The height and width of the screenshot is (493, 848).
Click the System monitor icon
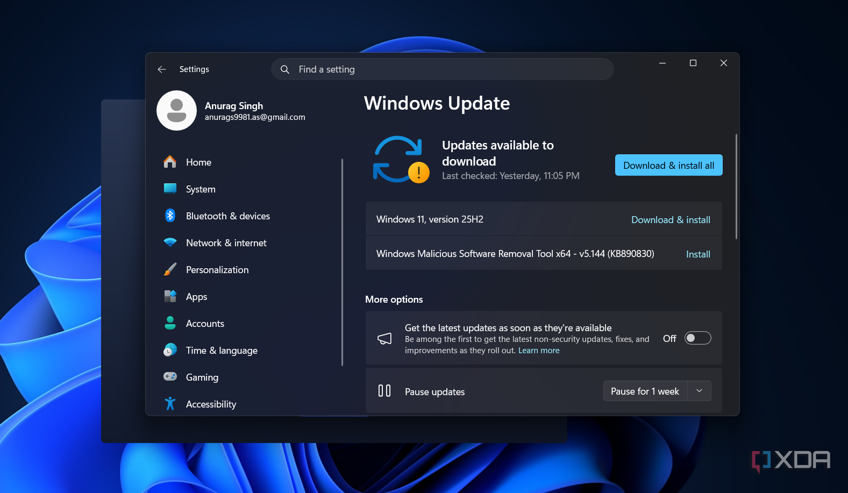(170, 189)
